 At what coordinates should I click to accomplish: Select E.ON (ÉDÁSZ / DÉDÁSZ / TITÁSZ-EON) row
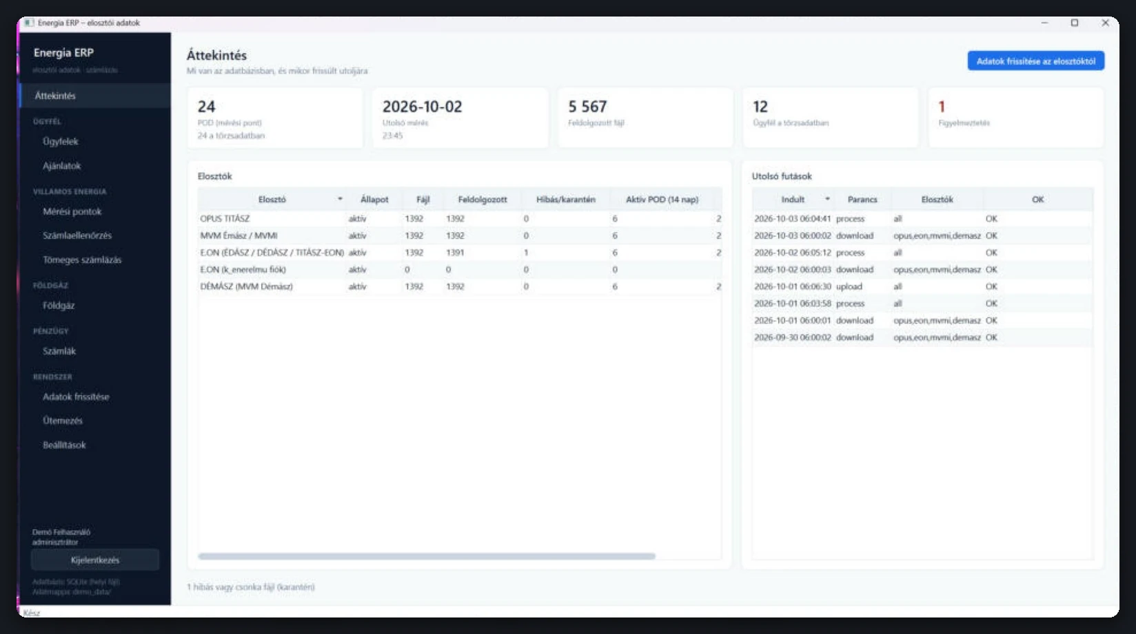tap(460, 253)
